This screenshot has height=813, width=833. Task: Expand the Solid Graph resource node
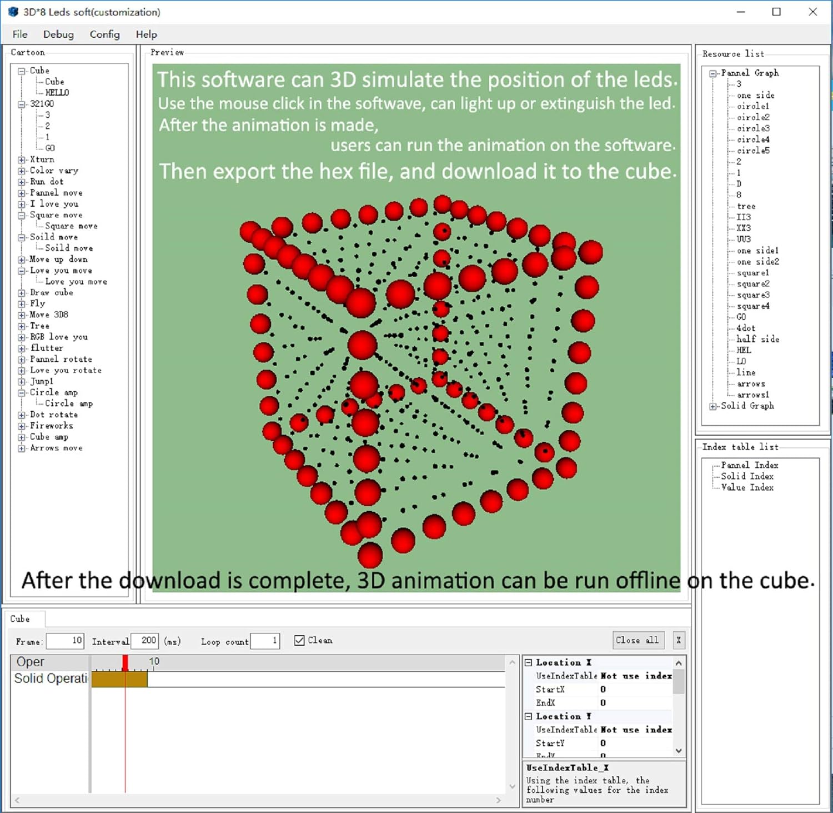(x=713, y=406)
